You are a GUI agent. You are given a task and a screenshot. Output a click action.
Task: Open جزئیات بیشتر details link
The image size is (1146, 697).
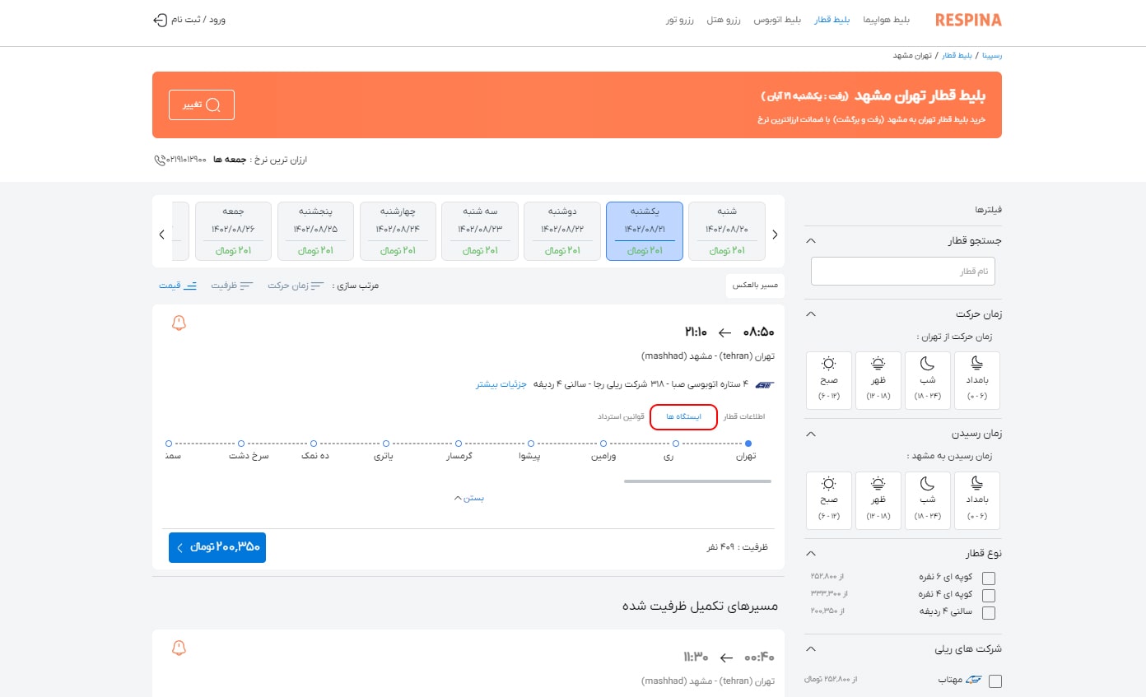501,383
